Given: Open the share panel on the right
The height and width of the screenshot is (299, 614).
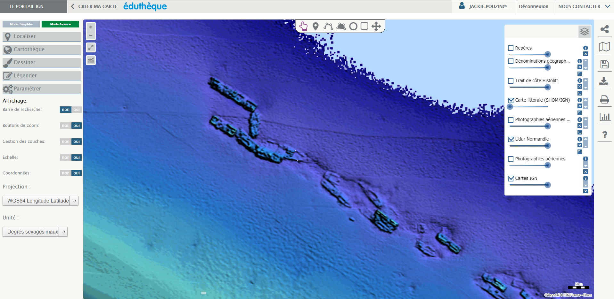Looking at the screenshot, I should point(605,29).
